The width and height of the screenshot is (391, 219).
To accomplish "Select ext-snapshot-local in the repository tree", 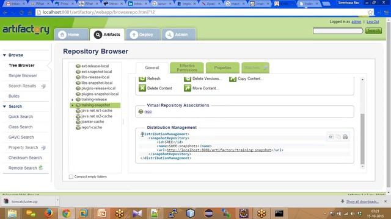I will [x=97, y=72].
